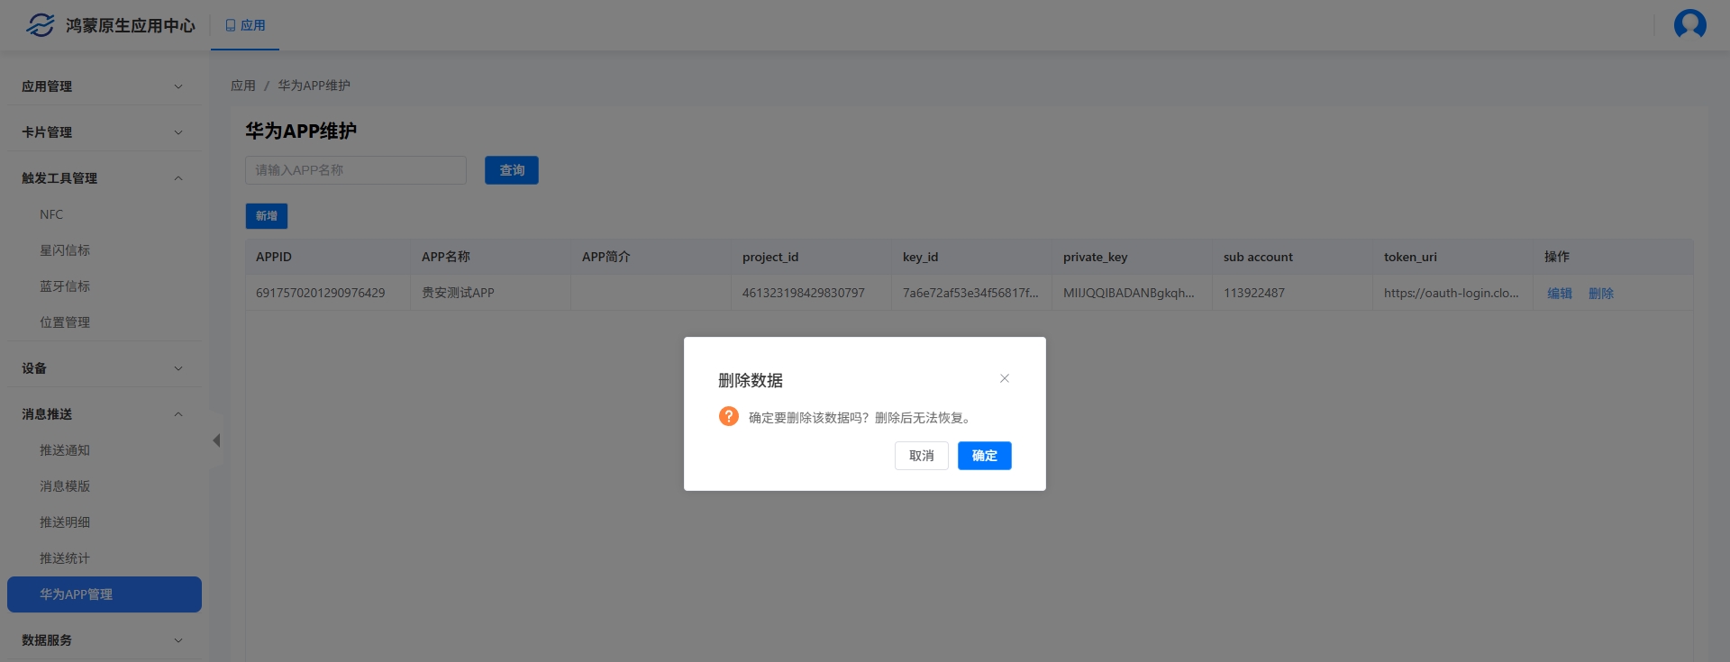Cancel deletion with 取消 button
The height and width of the screenshot is (662, 1730).
point(921,456)
